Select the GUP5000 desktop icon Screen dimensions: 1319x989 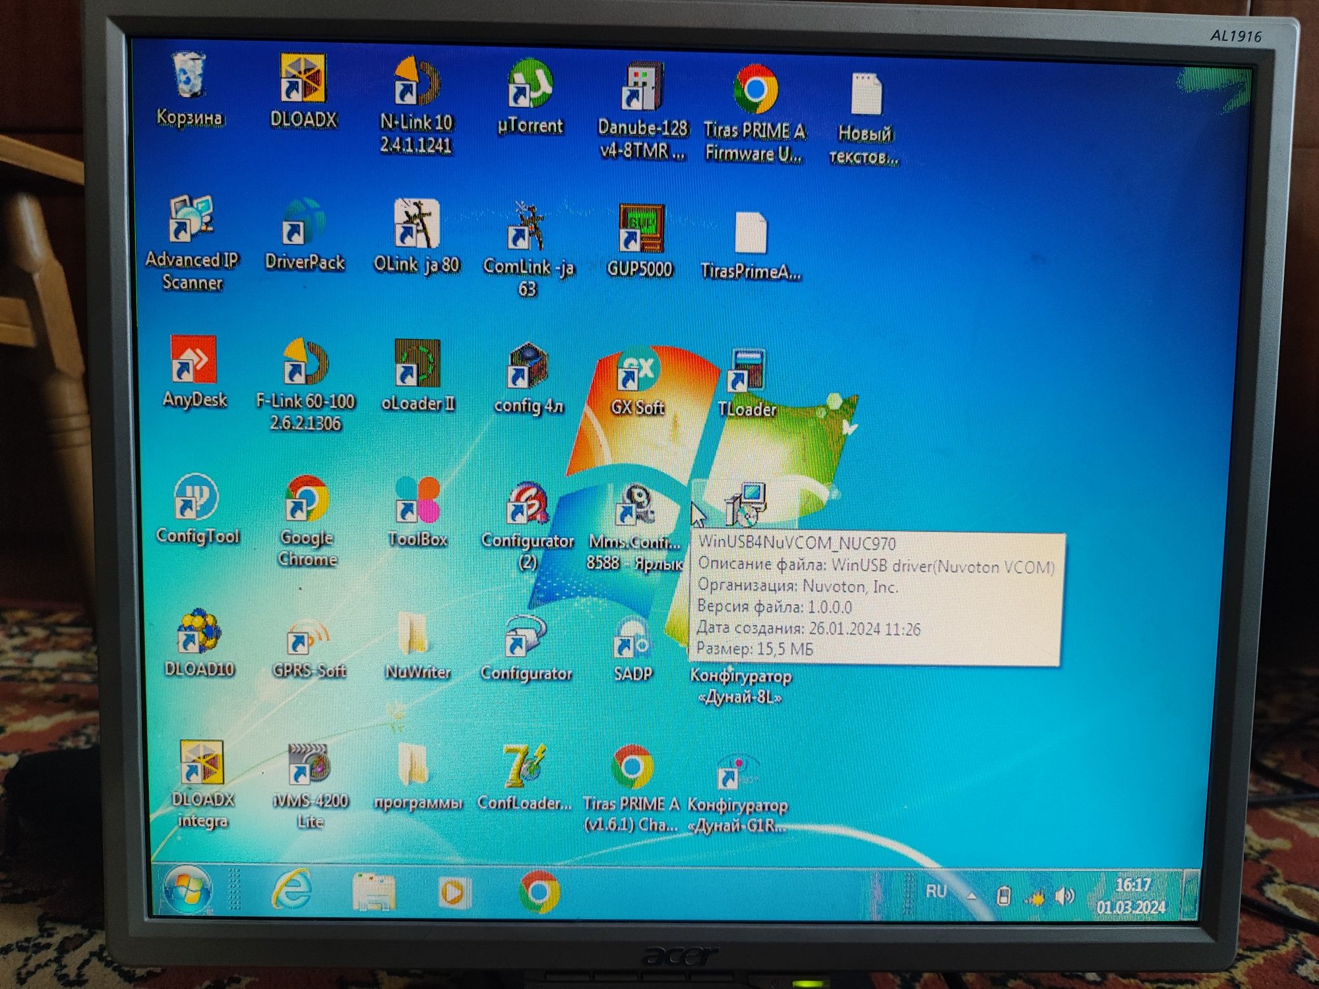tap(640, 240)
